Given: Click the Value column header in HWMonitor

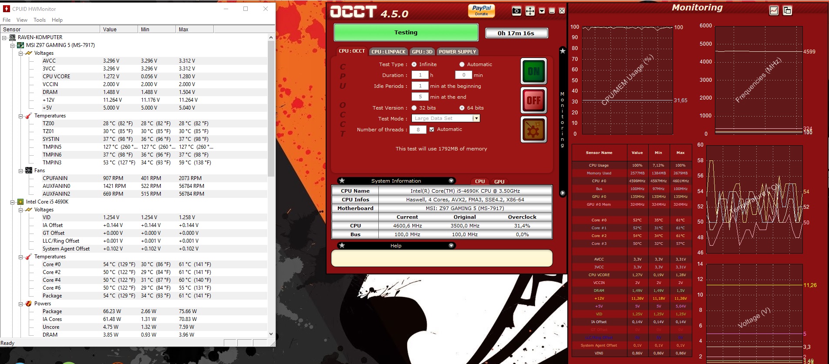Looking at the screenshot, I should [x=119, y=29].
